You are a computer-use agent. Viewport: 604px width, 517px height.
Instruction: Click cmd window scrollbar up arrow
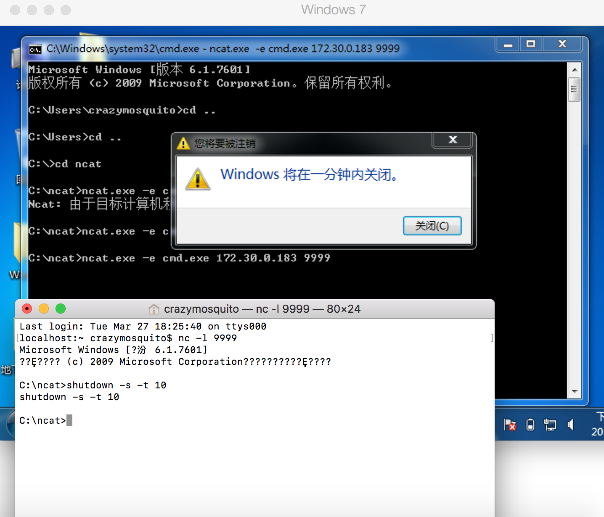click(574, 69)
